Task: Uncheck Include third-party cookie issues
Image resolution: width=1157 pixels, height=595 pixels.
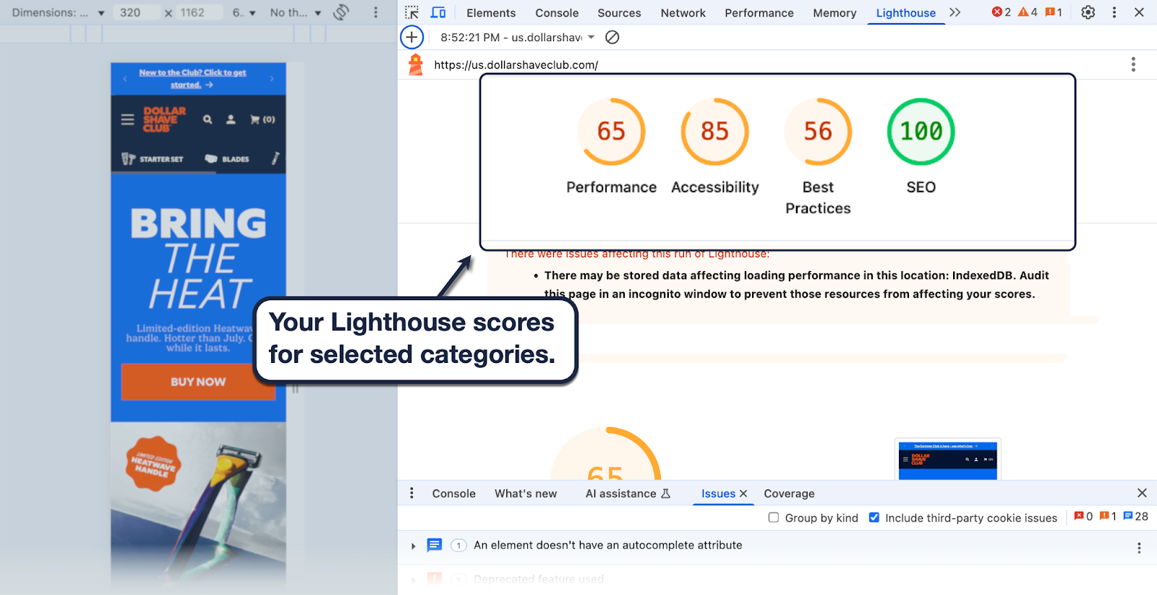Action: (874, 518)
